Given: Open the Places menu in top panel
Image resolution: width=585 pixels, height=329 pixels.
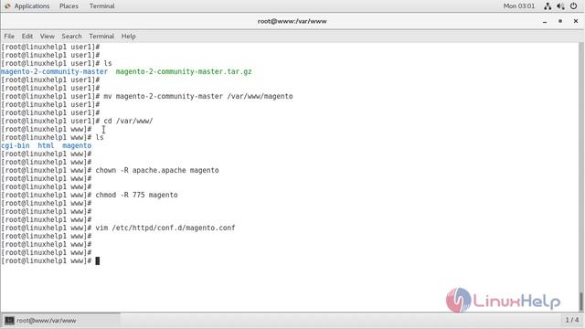Looking at the screenshot, I should (69, 6).
